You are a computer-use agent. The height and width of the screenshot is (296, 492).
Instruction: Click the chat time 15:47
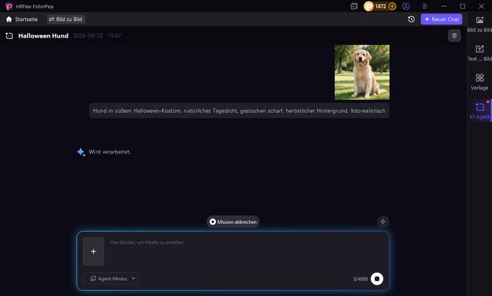tap(114, 36)
